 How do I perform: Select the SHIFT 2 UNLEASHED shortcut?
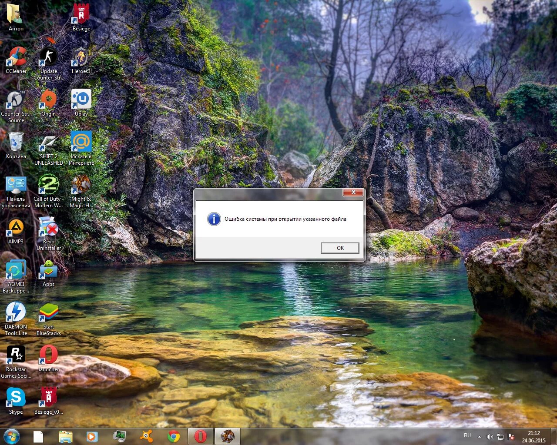pos(49,149)
